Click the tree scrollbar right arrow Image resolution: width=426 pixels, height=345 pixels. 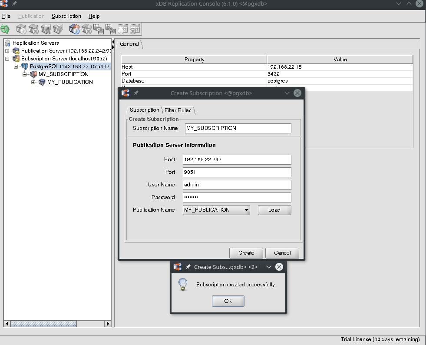pos(108,324)
